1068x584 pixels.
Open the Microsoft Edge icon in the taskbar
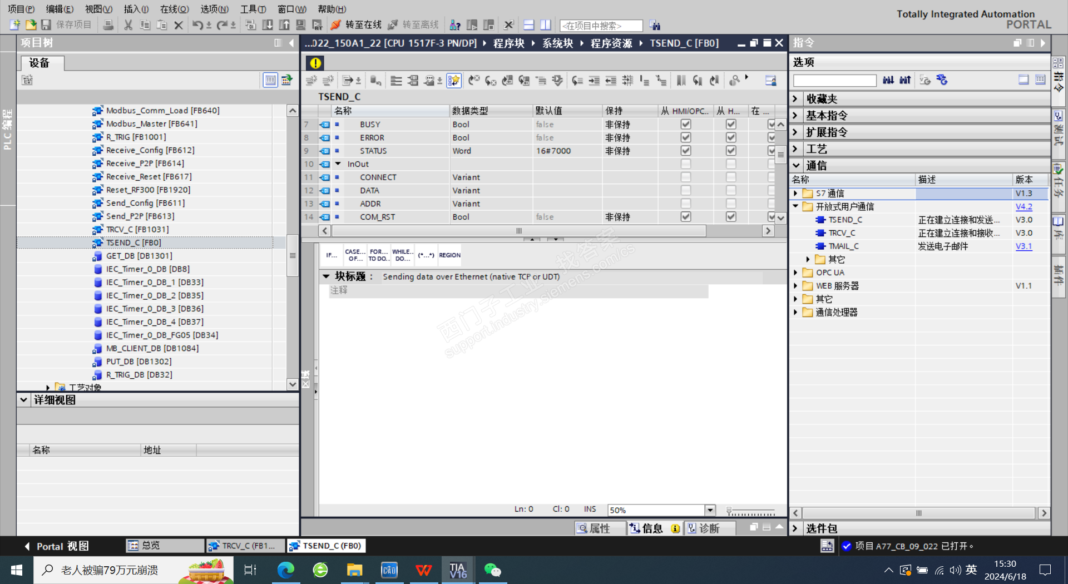286,570
